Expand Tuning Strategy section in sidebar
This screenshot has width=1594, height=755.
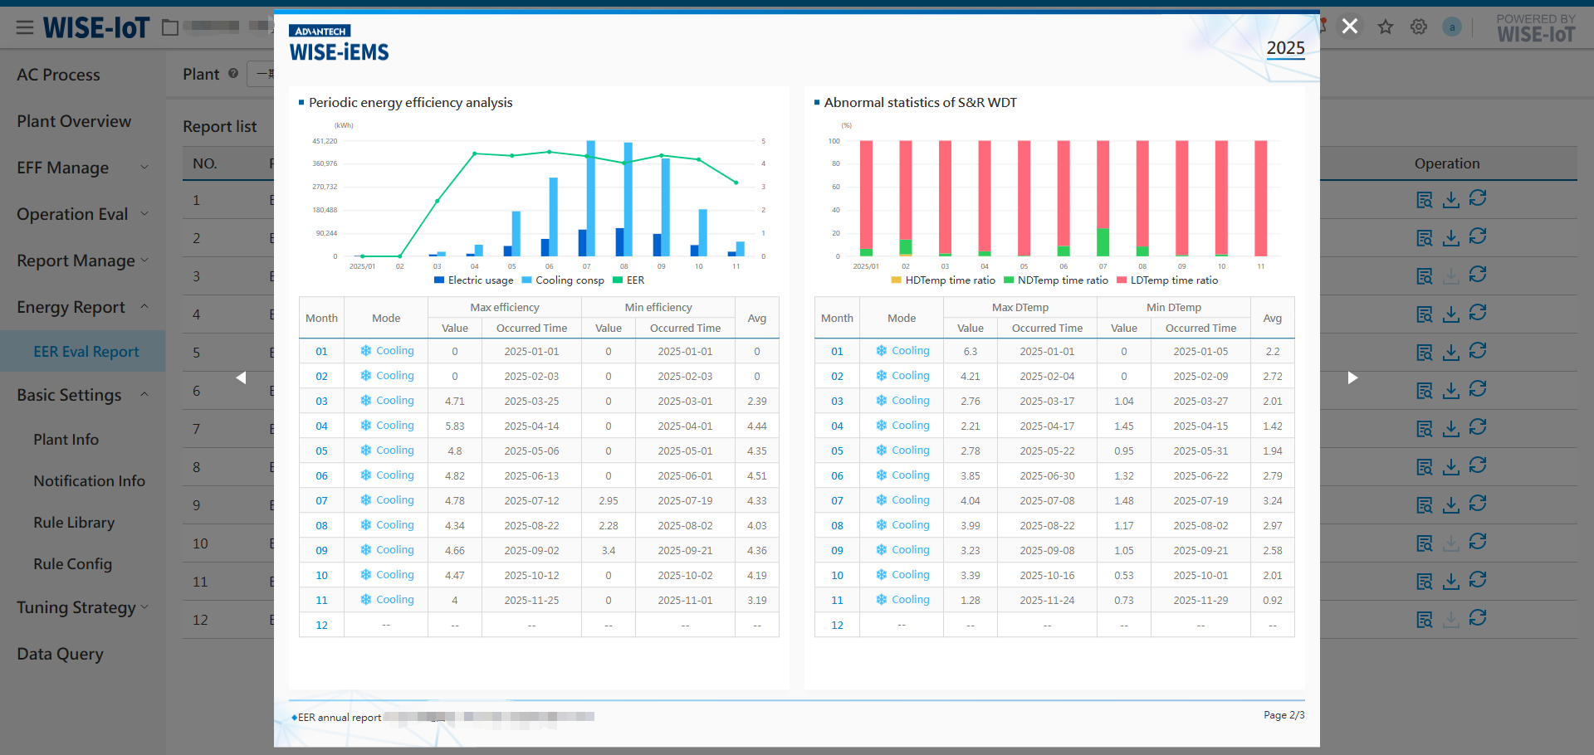(82, 607)
